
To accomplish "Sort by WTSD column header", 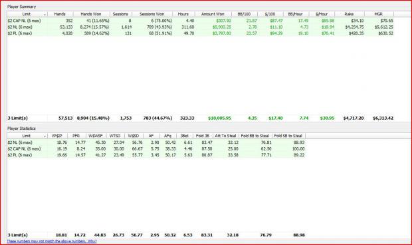I will tap(115, 136).
